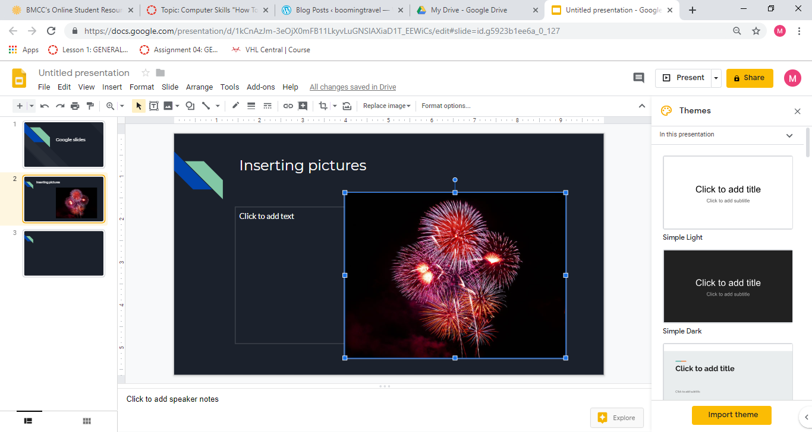Open the Insert menu

(112, 87)
